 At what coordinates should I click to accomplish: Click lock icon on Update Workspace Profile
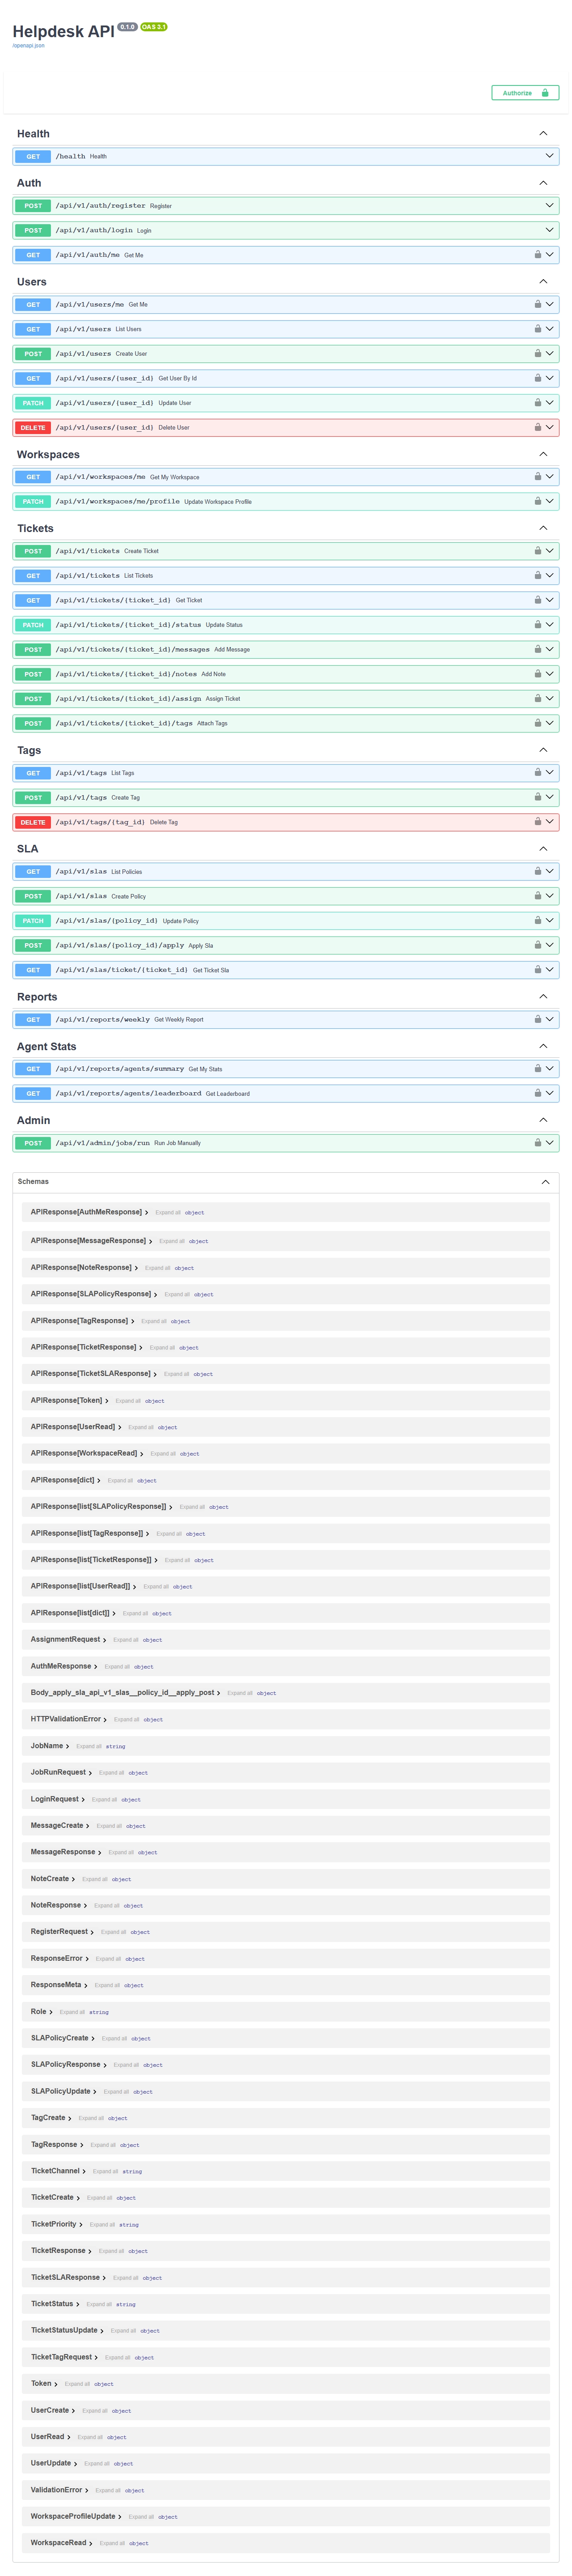click(537, 501)
